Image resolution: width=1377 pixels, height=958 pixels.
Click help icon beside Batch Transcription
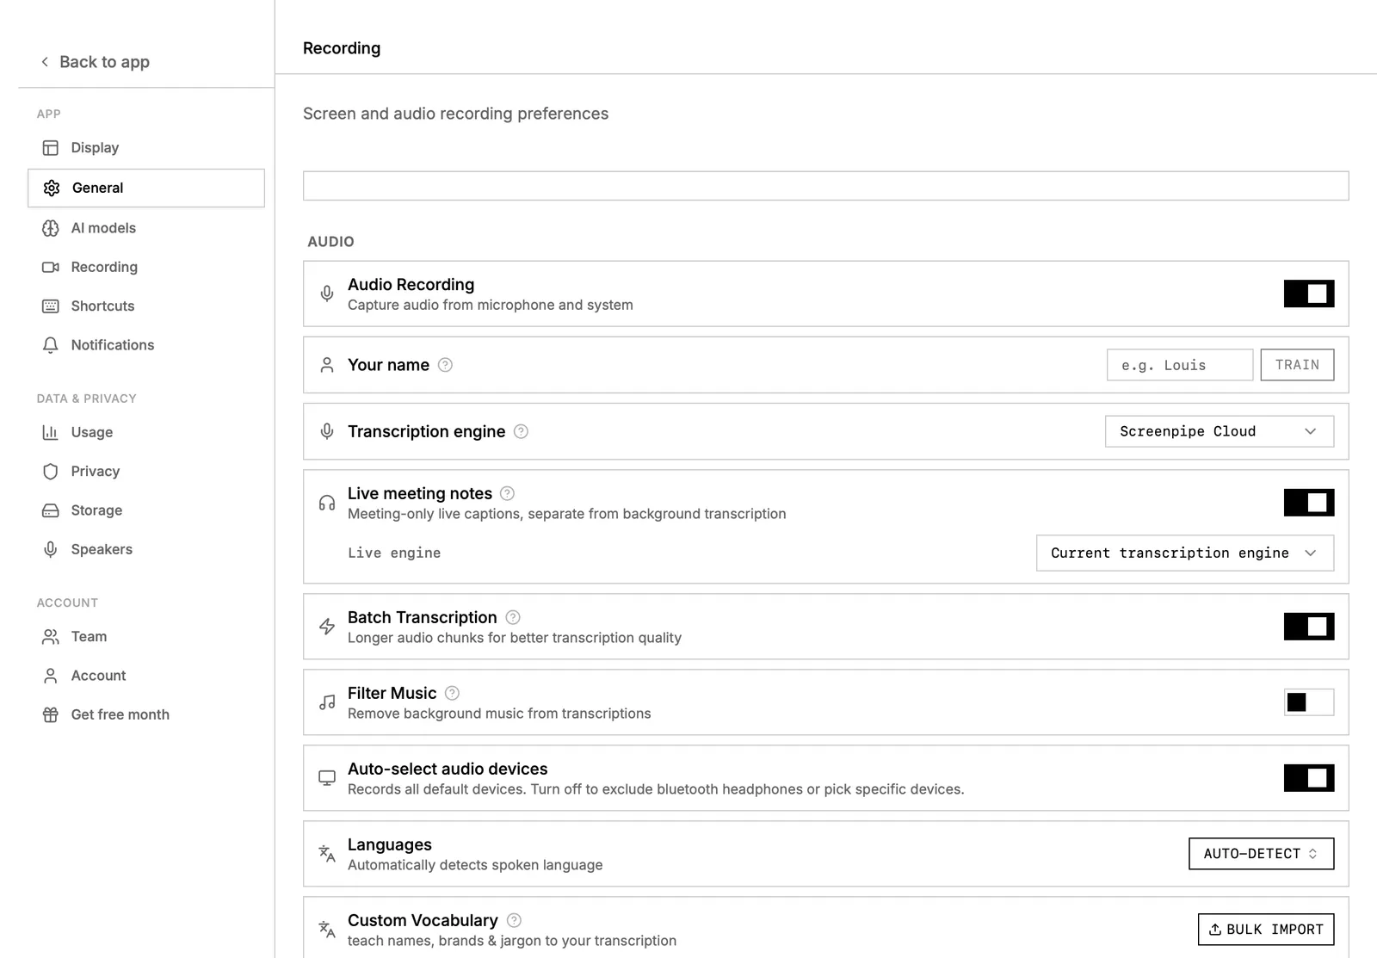click(x=513, y=617)
